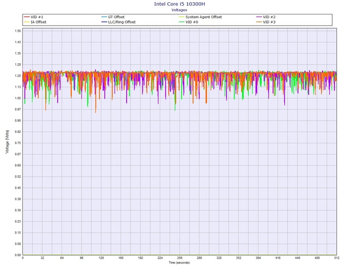The height and width of the screenshot is (269, 359).
Task: Click the IA Offset legend label
Action: coord(39,22)
